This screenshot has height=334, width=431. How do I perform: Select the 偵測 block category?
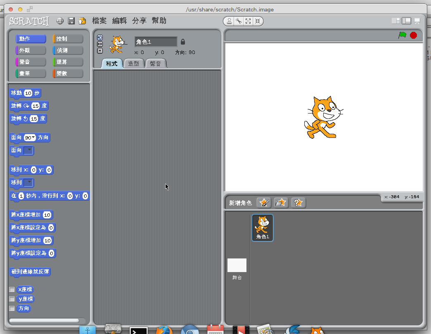click(x=68, y=50)
